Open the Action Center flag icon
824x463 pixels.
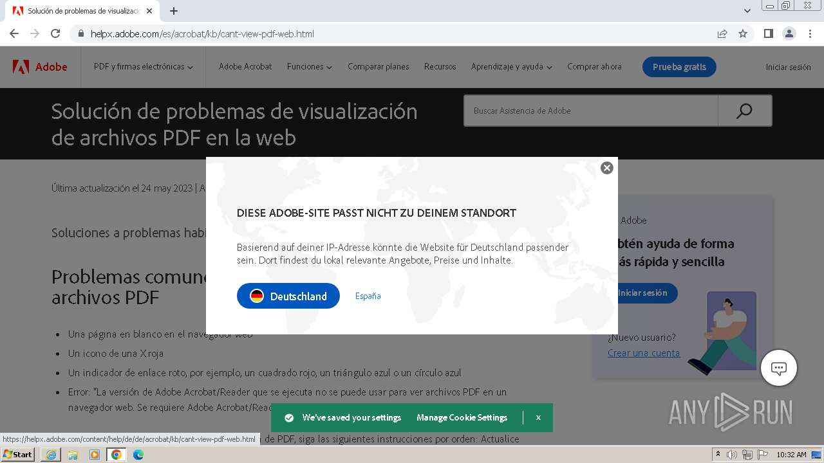[x=763, y=455]
